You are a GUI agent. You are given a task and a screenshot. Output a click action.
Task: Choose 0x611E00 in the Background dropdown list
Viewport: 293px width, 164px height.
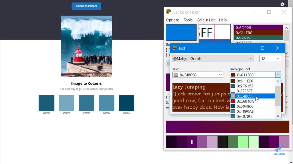click(x=253, y=81)
